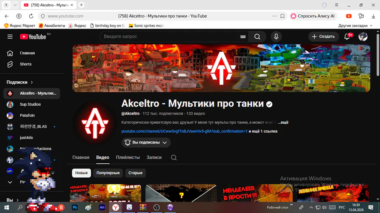Image resolution: width=380 pixels, height=213 pixels.
Task: Bookmark this page icon
Action: [282, 16]
